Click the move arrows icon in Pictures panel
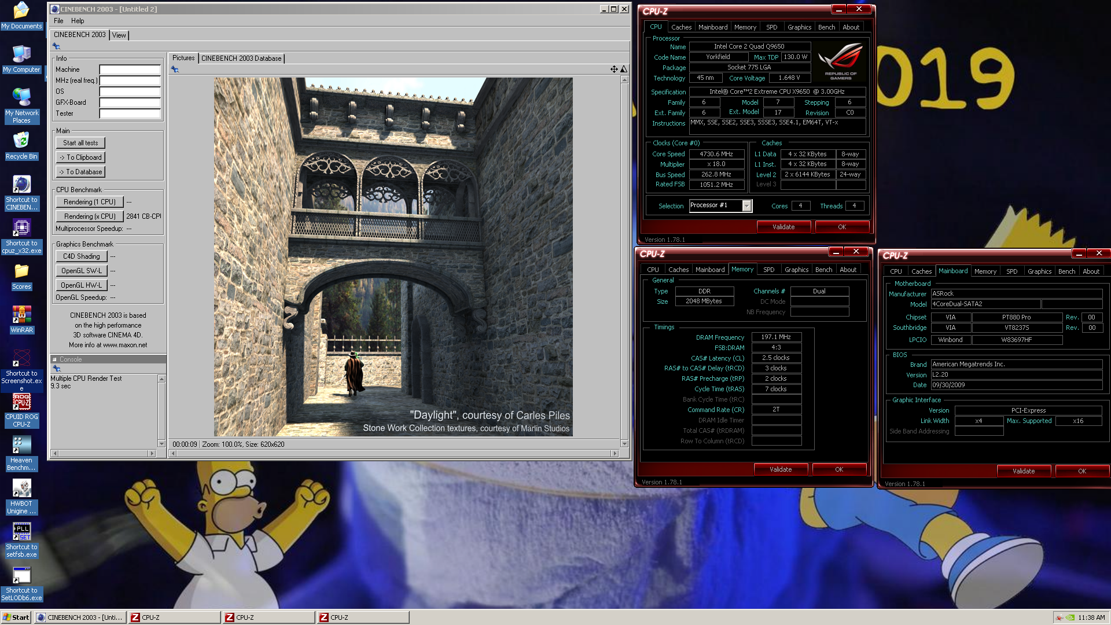This screenshot has width=1111, height=625. point(614,69)
